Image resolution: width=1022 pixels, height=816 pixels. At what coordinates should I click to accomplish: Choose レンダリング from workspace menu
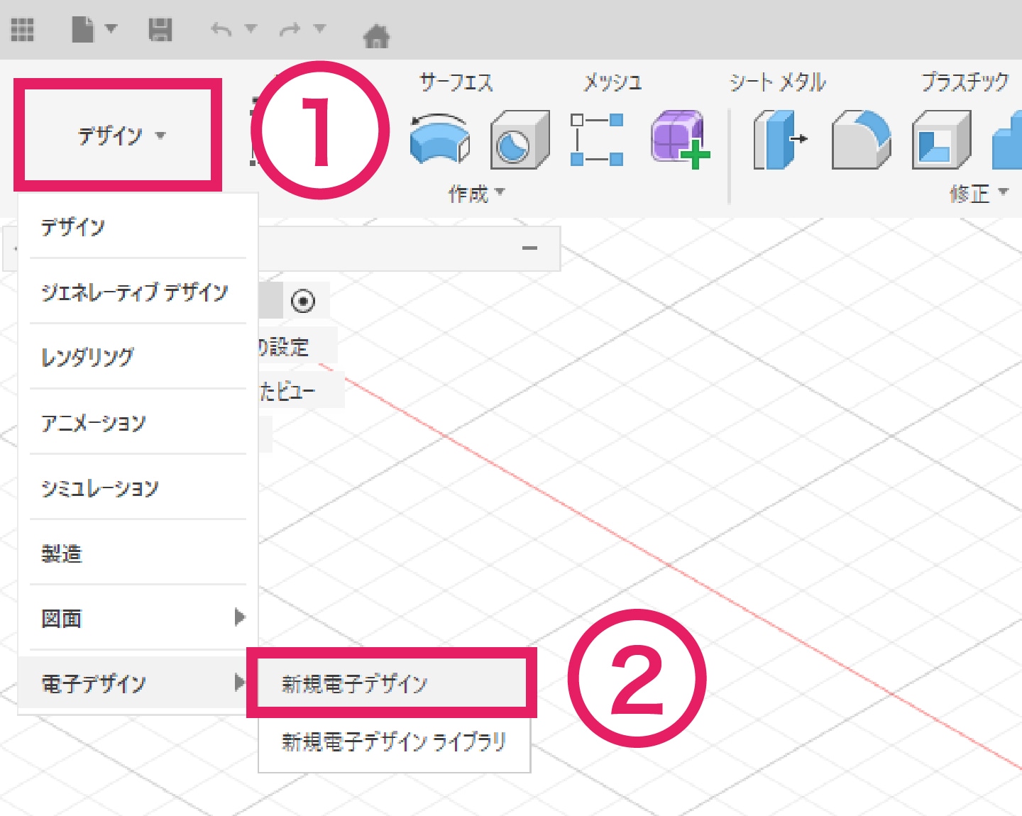click(87, 357)
